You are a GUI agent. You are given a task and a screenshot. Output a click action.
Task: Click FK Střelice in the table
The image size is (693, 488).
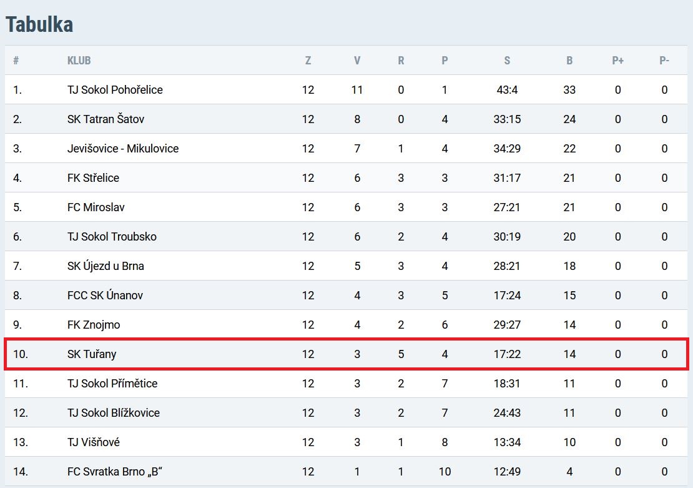point(93,178)
